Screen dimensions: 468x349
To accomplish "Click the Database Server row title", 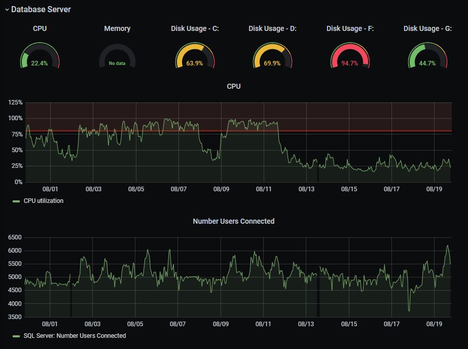I will point(41,10).
